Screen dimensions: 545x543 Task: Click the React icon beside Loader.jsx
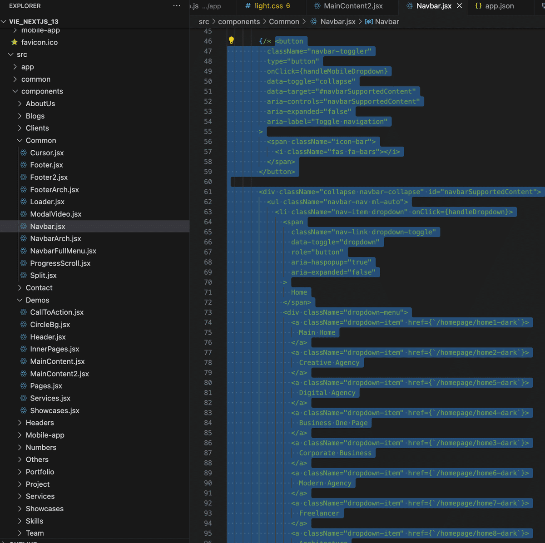[x=24, y=202]
